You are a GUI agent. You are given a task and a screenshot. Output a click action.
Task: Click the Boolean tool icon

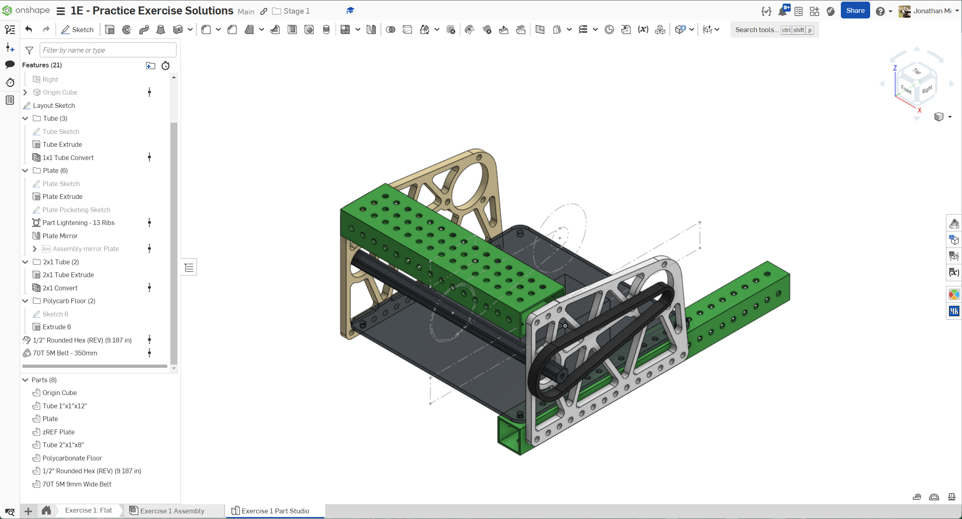(390, 30)
